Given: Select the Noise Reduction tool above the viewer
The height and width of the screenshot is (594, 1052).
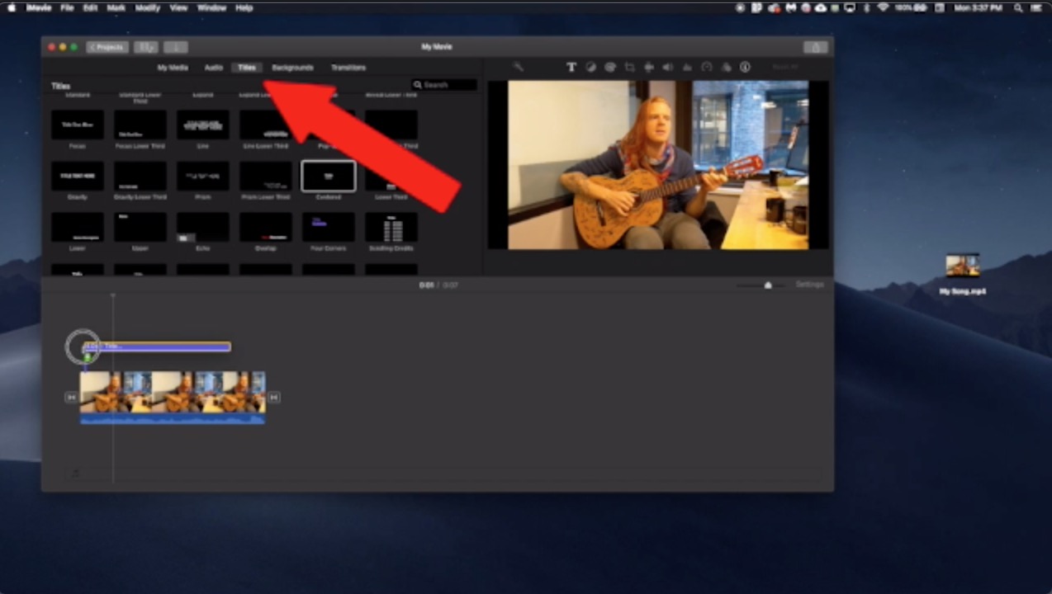Looking at the screenshot, I should coord(687,67).
